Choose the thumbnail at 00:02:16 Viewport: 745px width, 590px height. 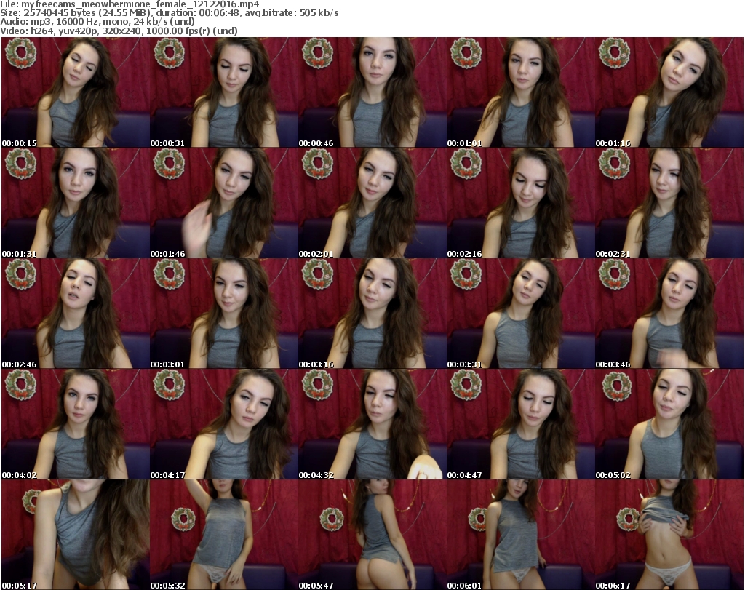pyautogui.click(x=521, y=203)
